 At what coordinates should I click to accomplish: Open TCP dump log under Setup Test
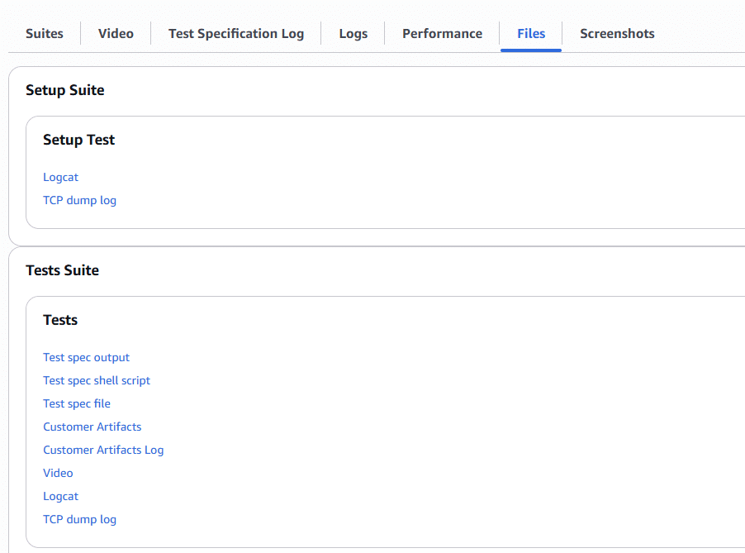[x=79, y=200]
